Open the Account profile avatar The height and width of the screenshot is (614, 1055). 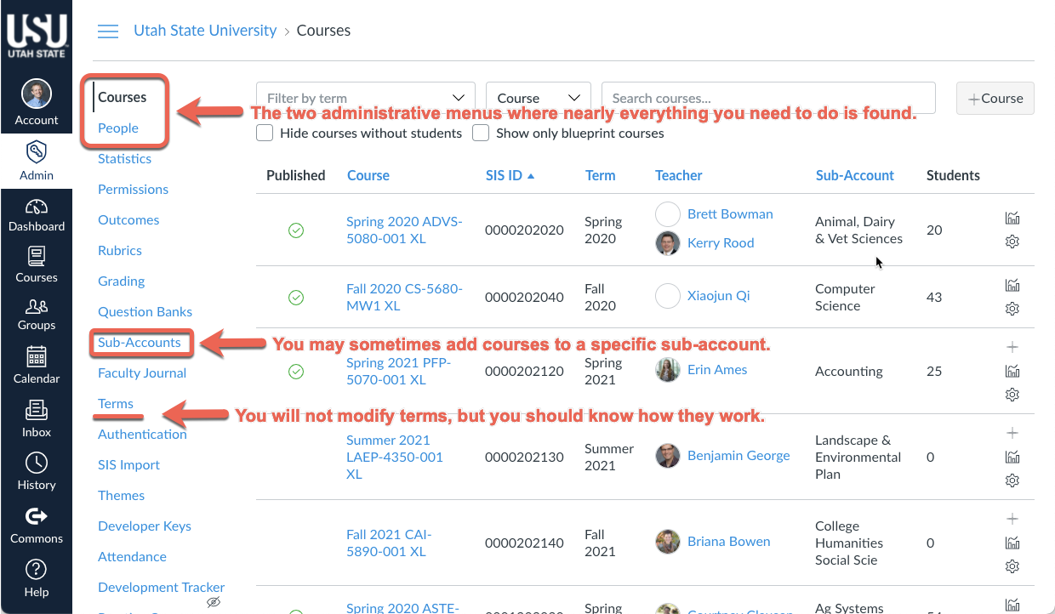37,94
